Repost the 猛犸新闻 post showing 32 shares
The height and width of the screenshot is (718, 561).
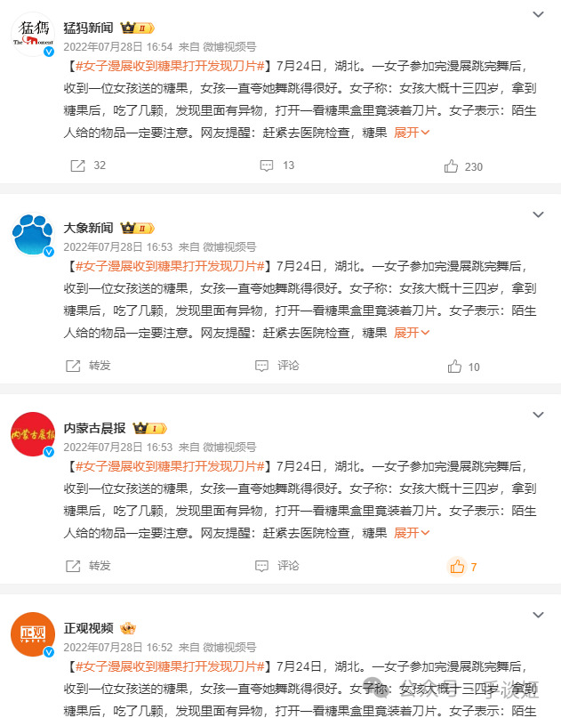click(88, 165)
